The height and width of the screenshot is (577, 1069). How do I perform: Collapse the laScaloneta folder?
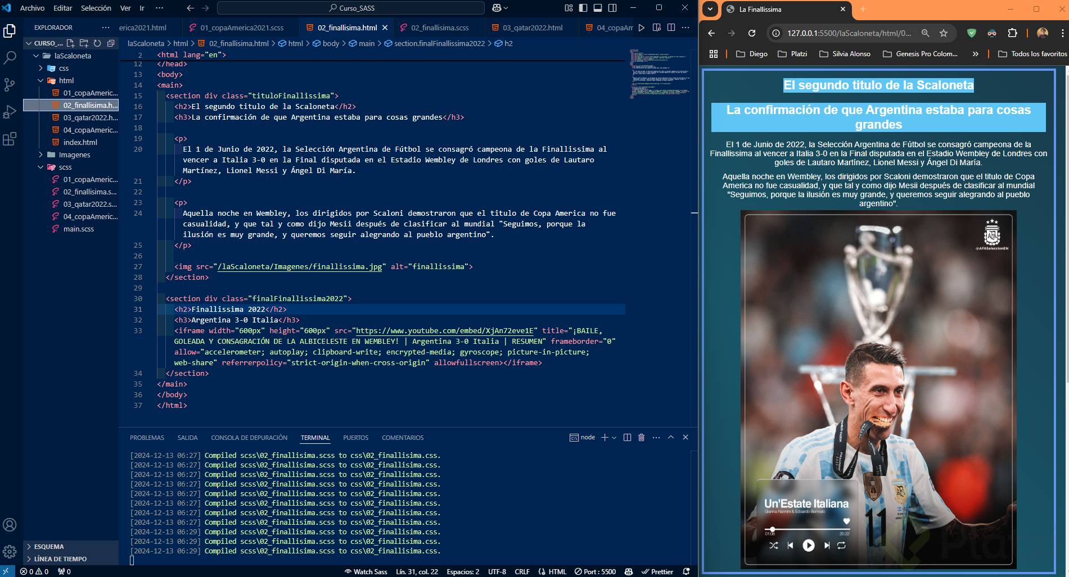click(x=36, y=56)
